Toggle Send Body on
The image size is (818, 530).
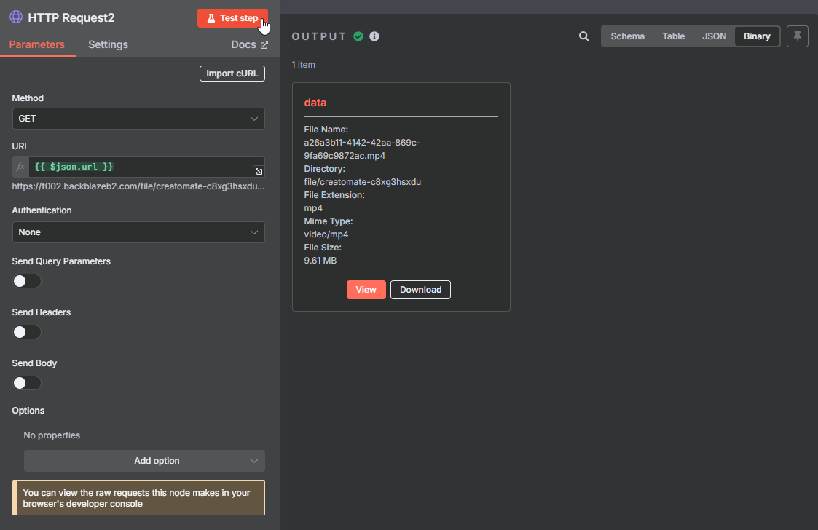[x=27, y=383]
